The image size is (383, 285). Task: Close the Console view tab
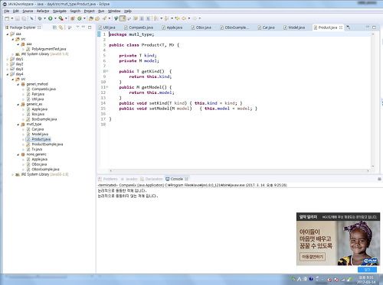(186, 179)
